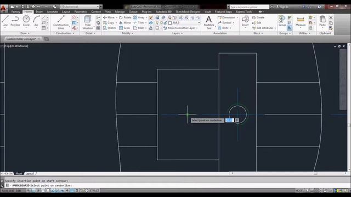Expand the Block panel

258,33
